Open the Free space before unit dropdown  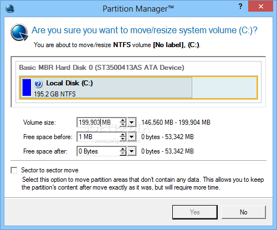click(x=132, y=137)
